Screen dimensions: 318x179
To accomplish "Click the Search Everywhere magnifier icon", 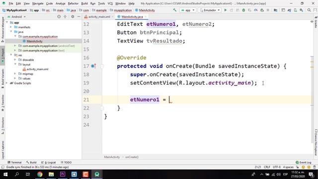I will (309, 10).
